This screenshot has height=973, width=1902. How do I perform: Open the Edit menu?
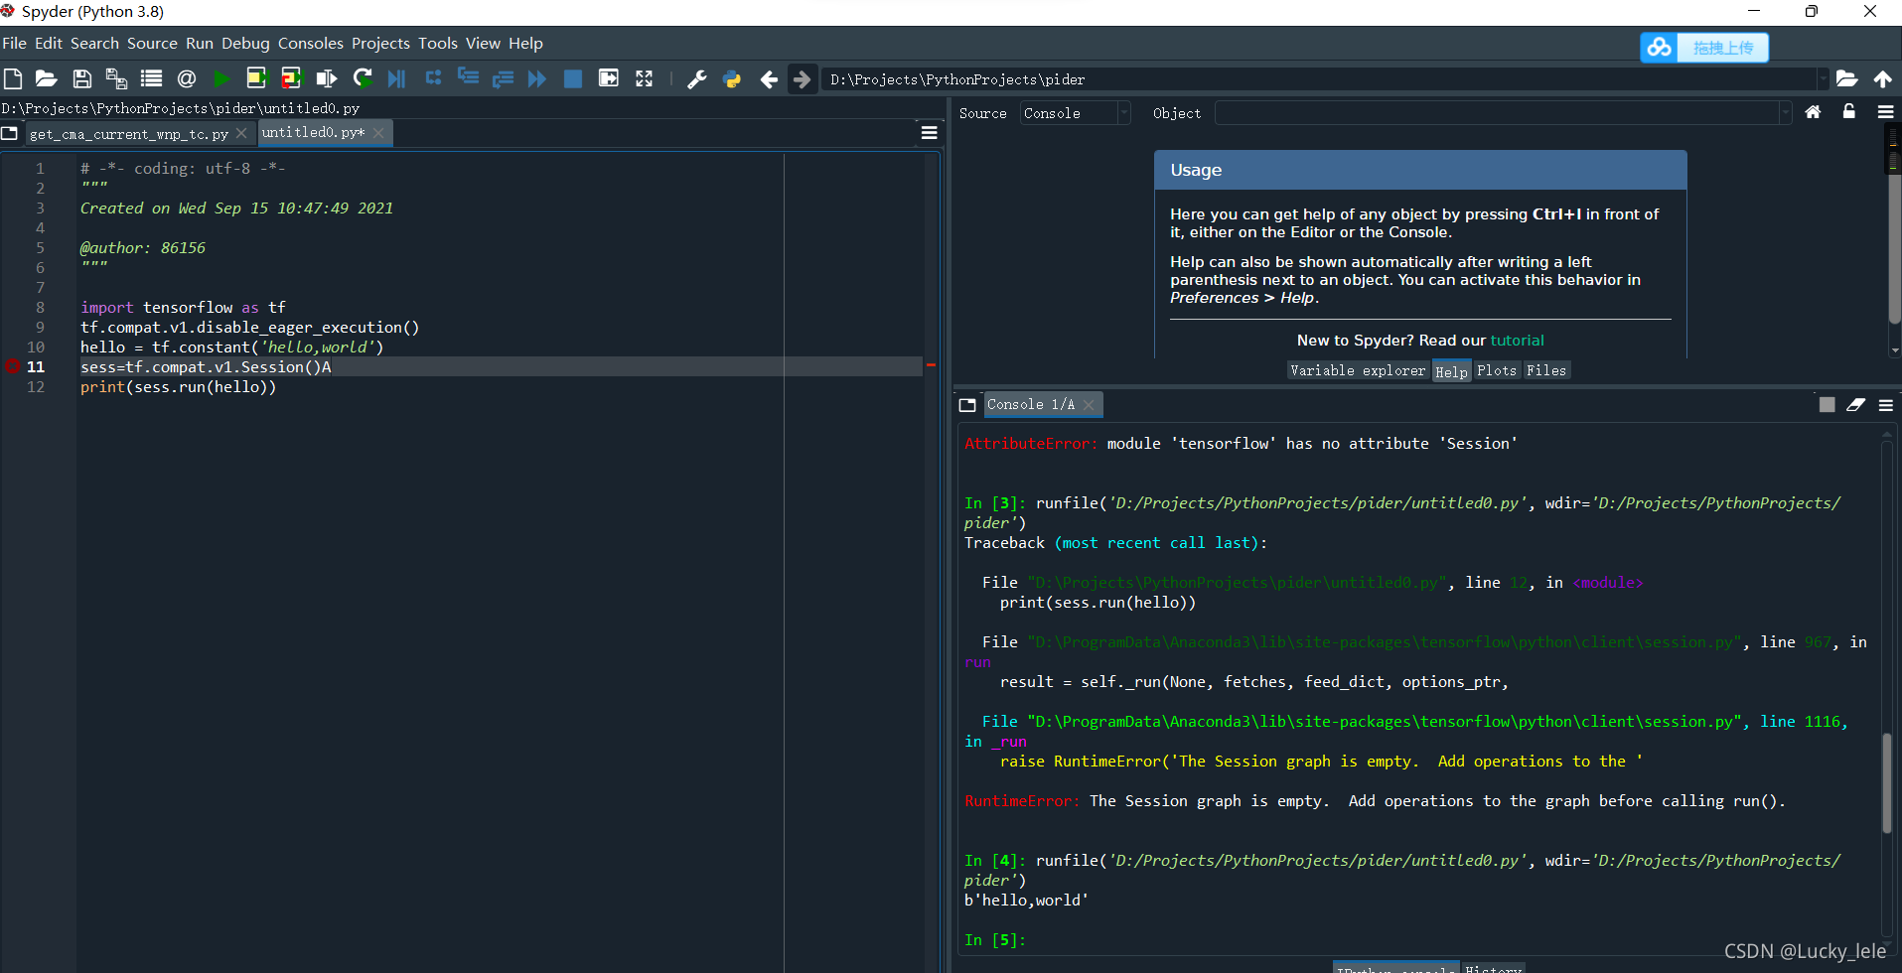pyautogui.click(x=48, y=43)
